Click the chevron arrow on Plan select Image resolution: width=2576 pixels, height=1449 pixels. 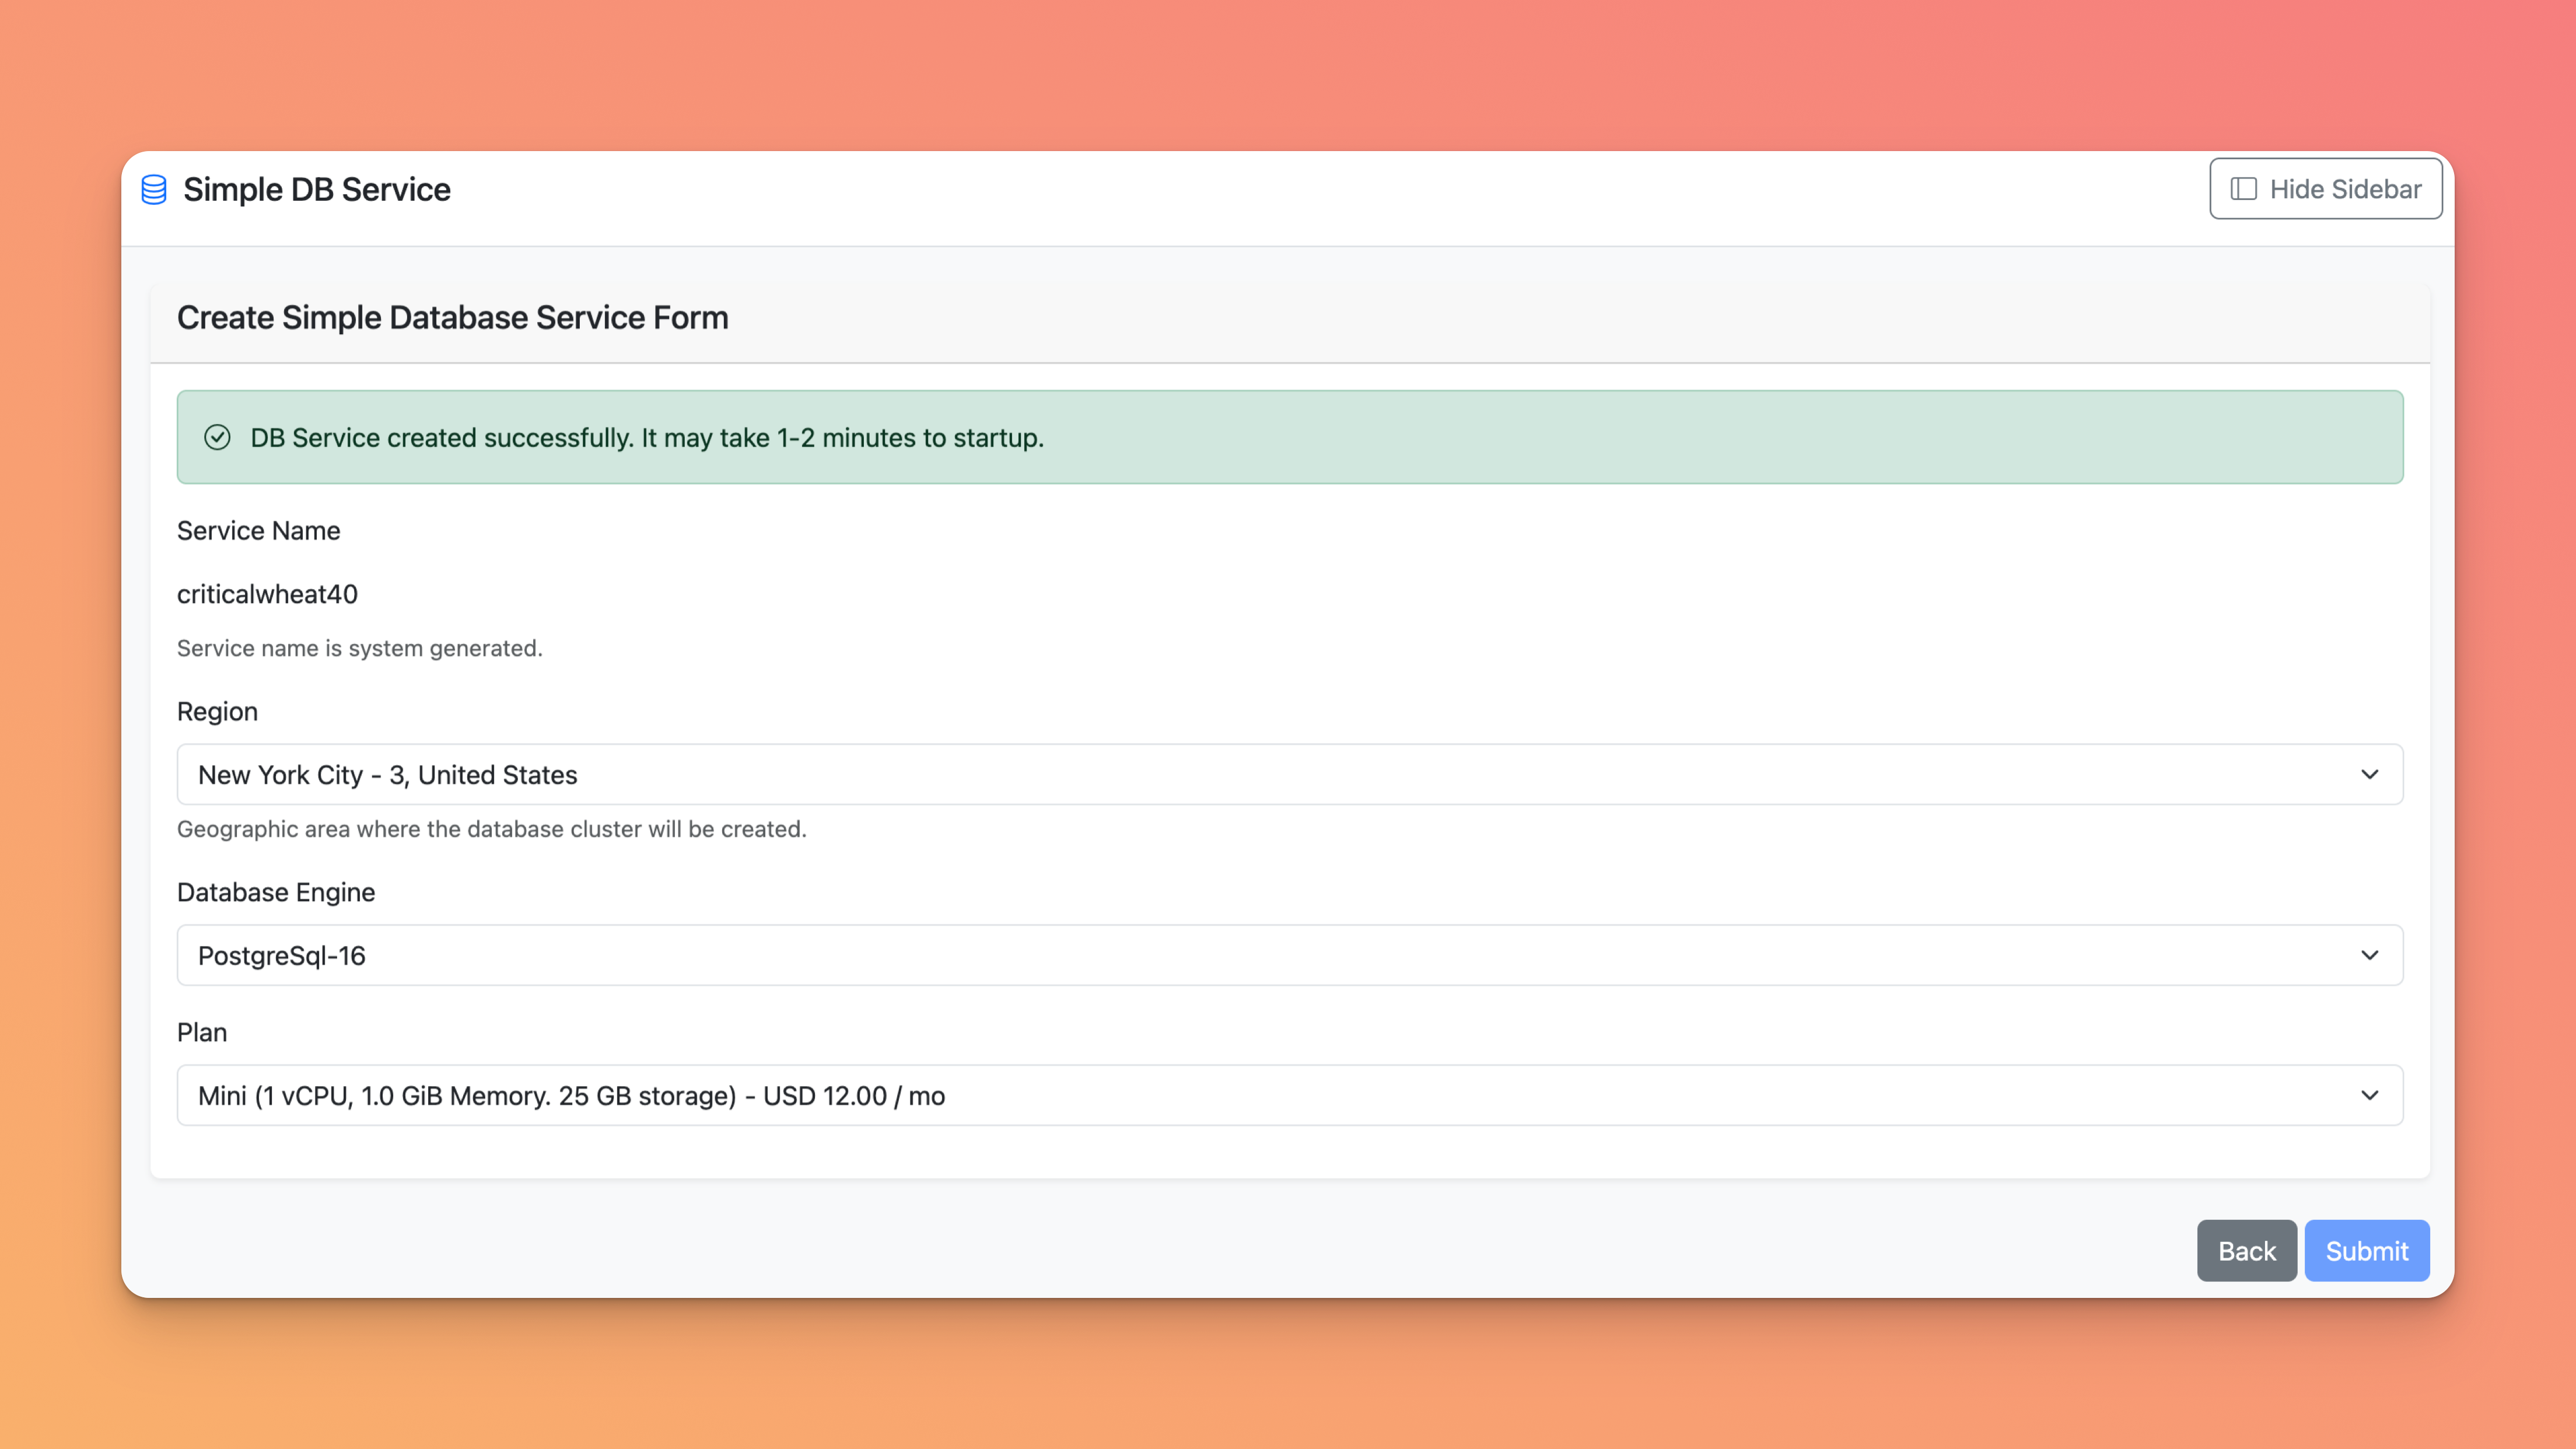(2369, 1095)
